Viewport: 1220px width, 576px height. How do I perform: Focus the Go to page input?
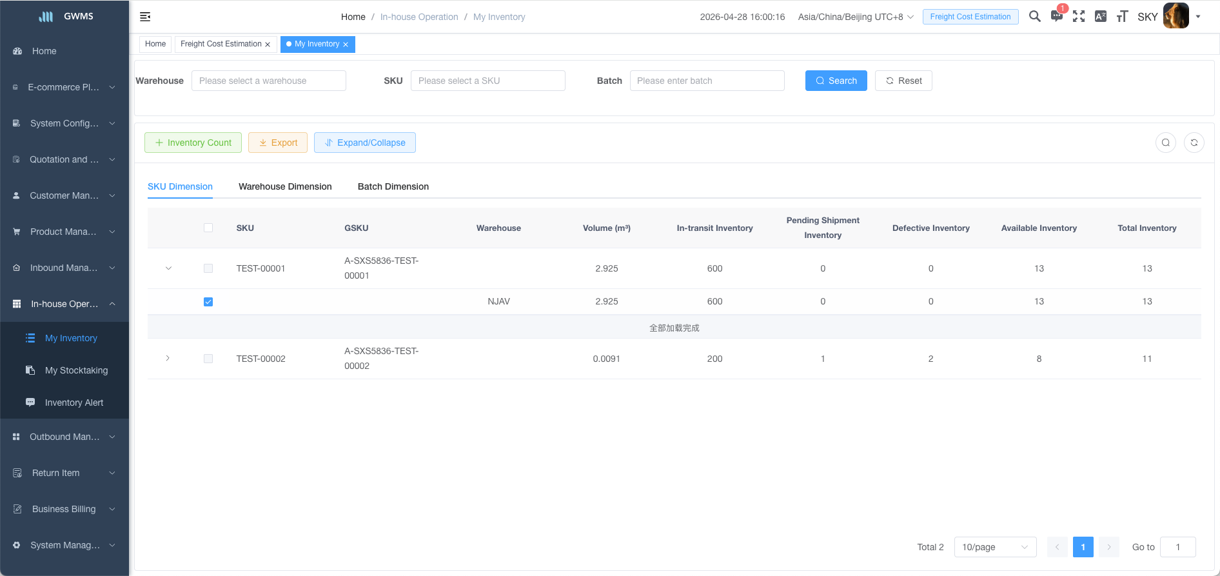tap(1178, 547)
